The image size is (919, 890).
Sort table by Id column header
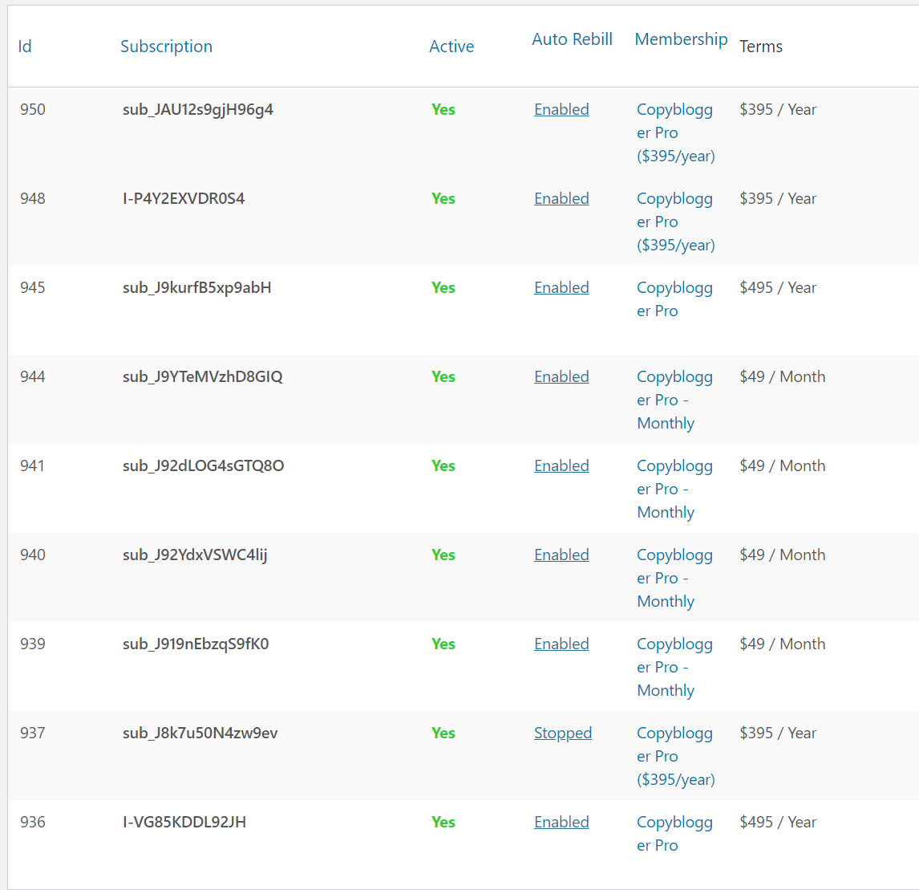pos(25,47)
